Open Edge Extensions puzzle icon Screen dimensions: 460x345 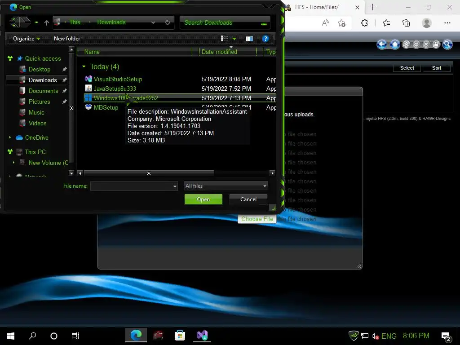click(364, 23)
